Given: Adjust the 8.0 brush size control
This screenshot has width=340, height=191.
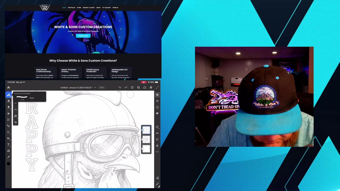Looking at the screenshot, I should 15,103.
